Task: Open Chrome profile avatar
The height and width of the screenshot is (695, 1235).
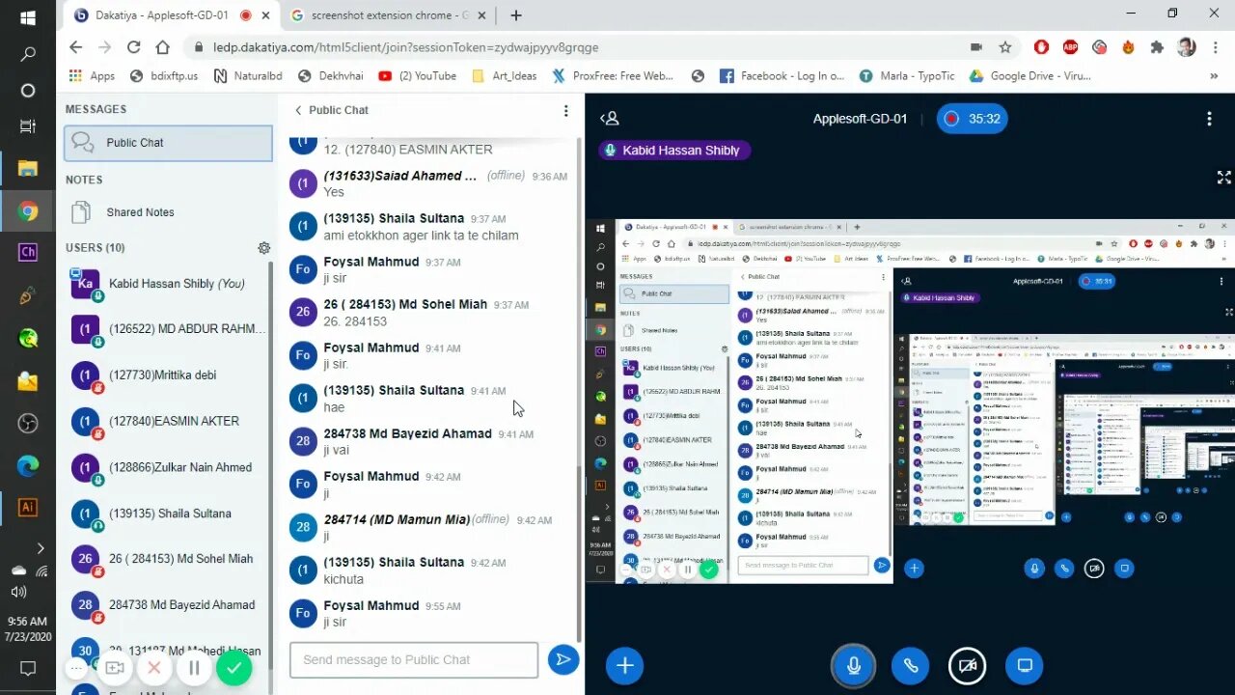Action: coord(1187,46)
